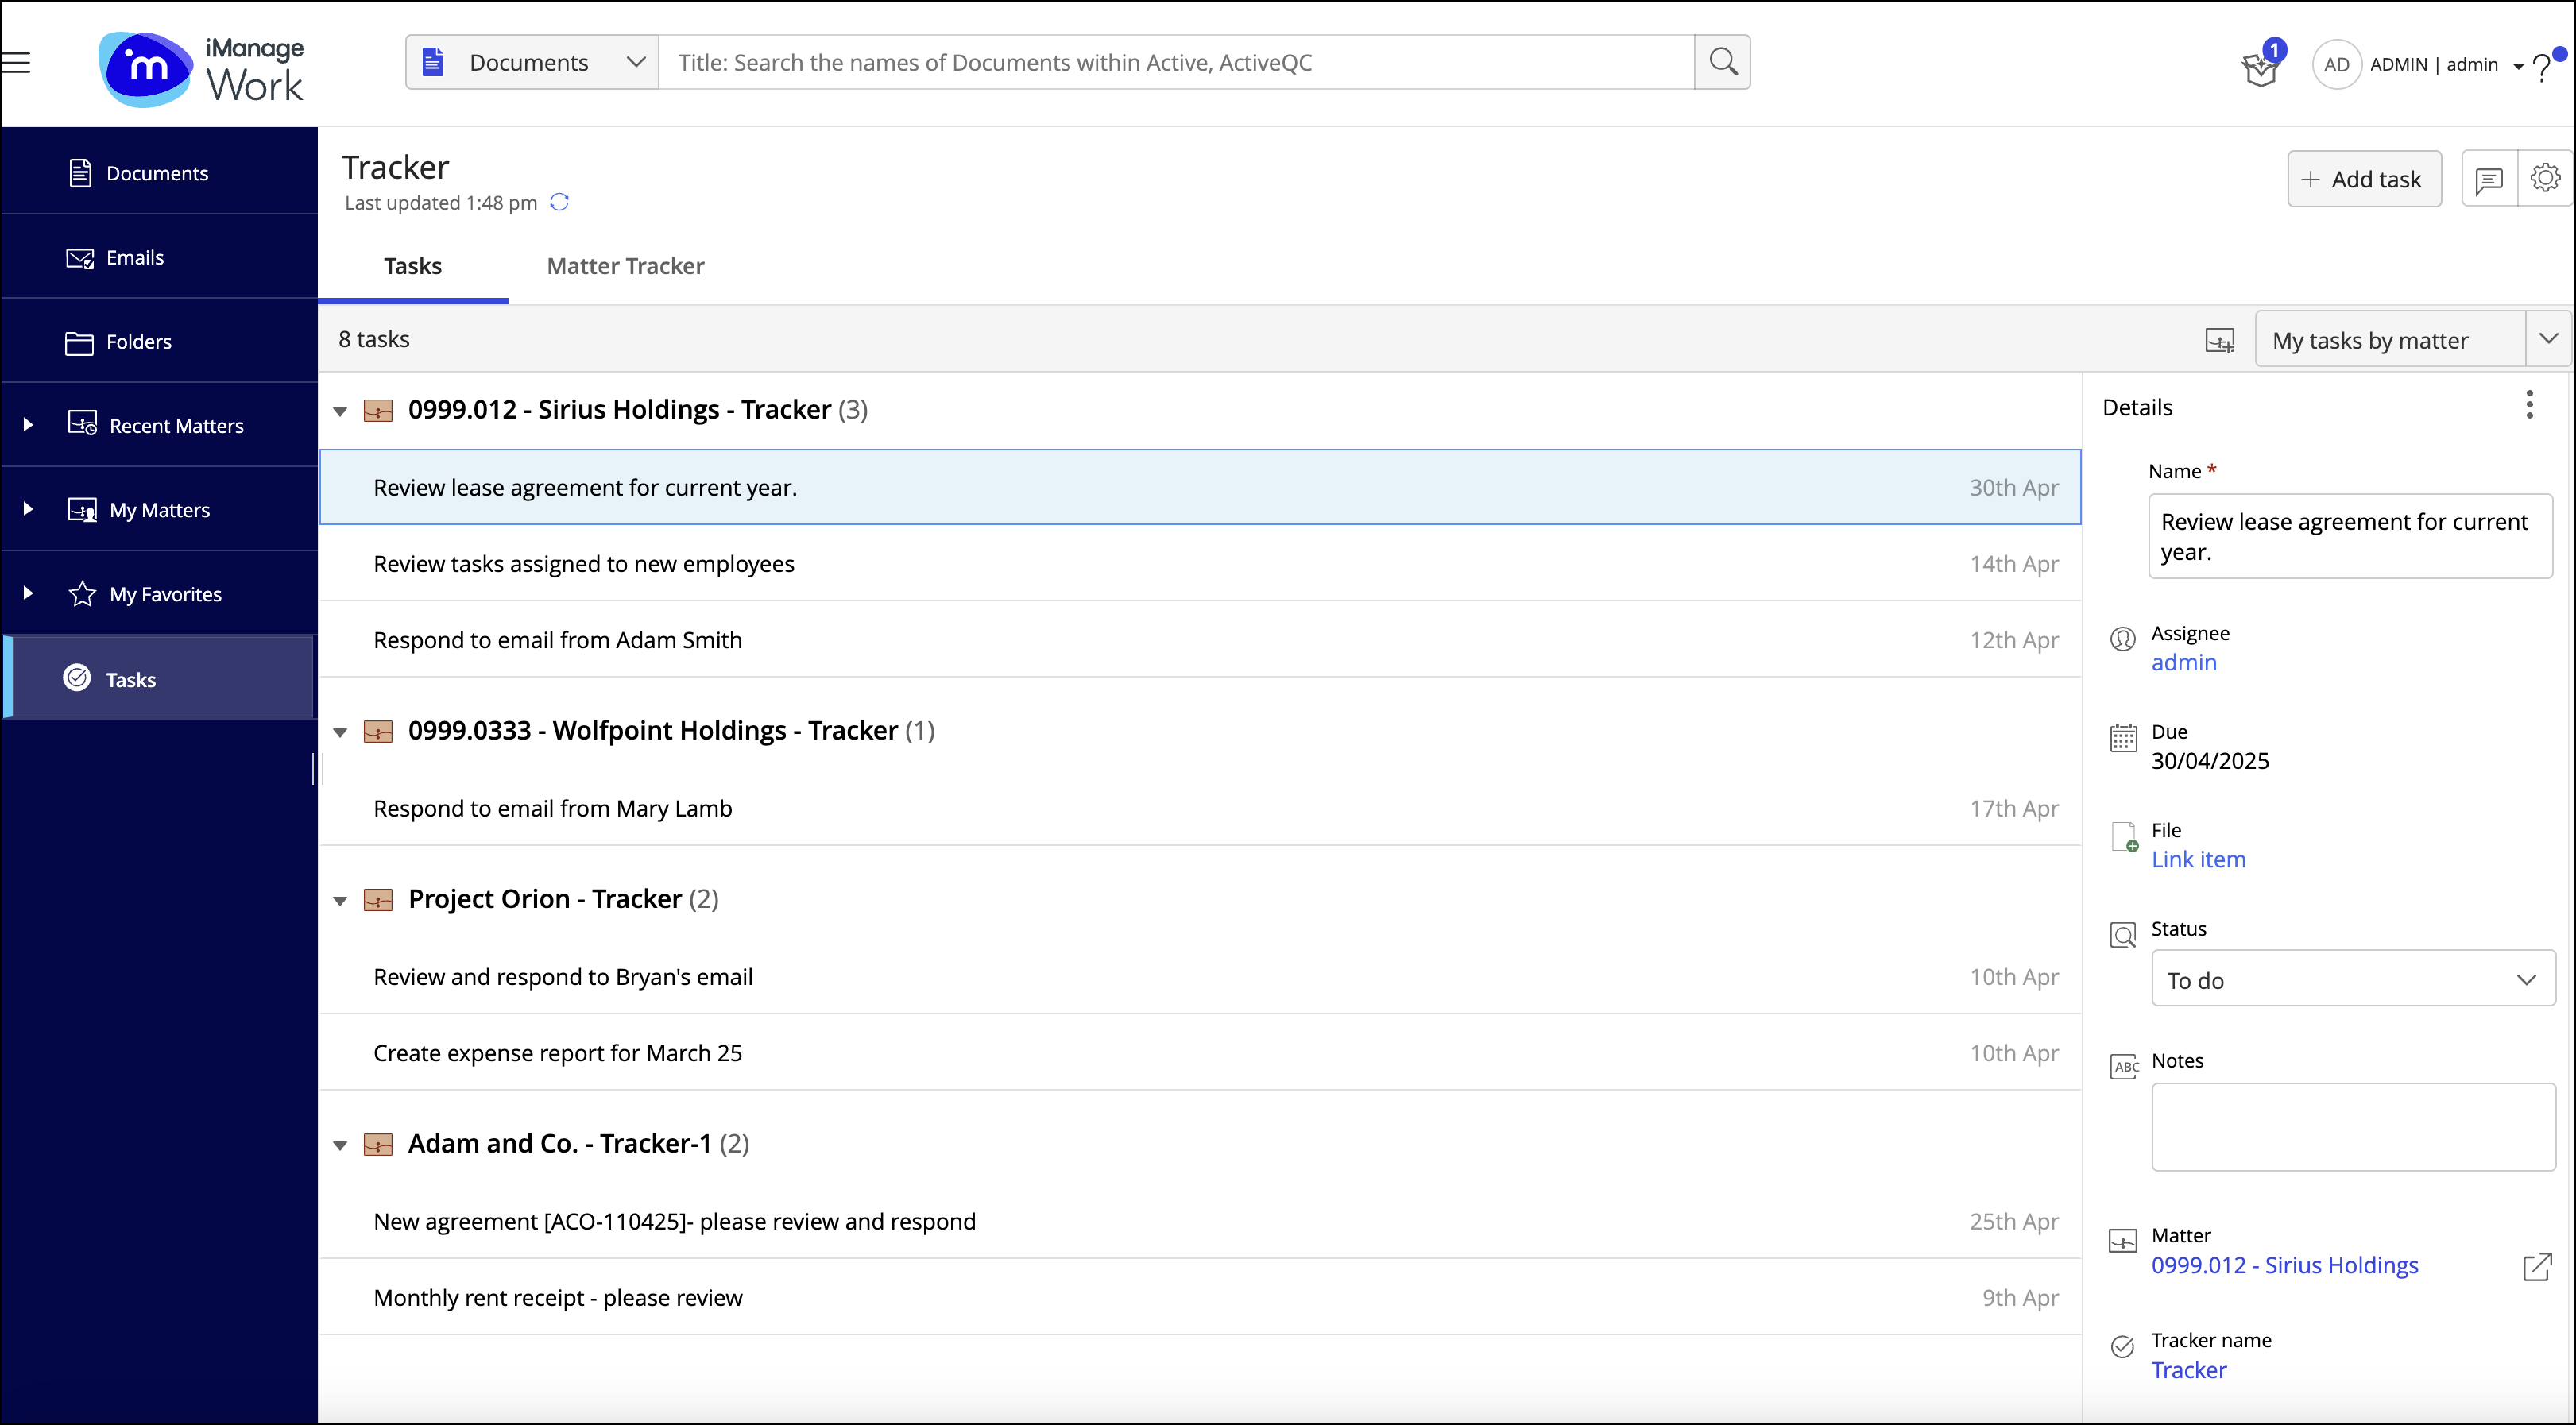Click the search magnifier button
Screen dimensions: 2576x1425
coord(1722,62)
